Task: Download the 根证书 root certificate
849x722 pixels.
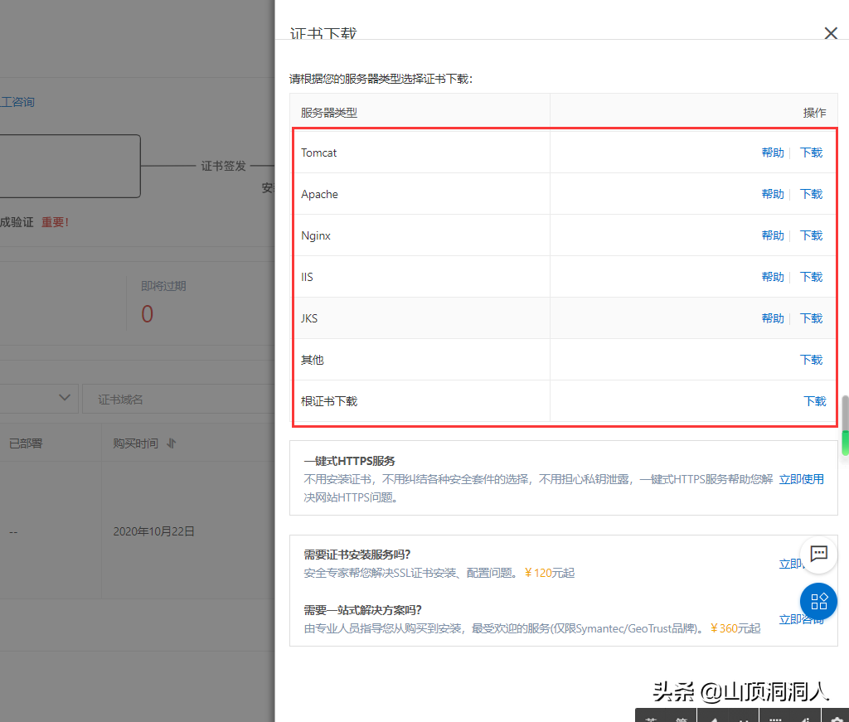Action: (814, 401)
